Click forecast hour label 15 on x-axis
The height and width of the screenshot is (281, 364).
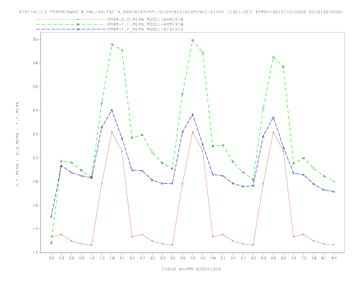[102, 258]
